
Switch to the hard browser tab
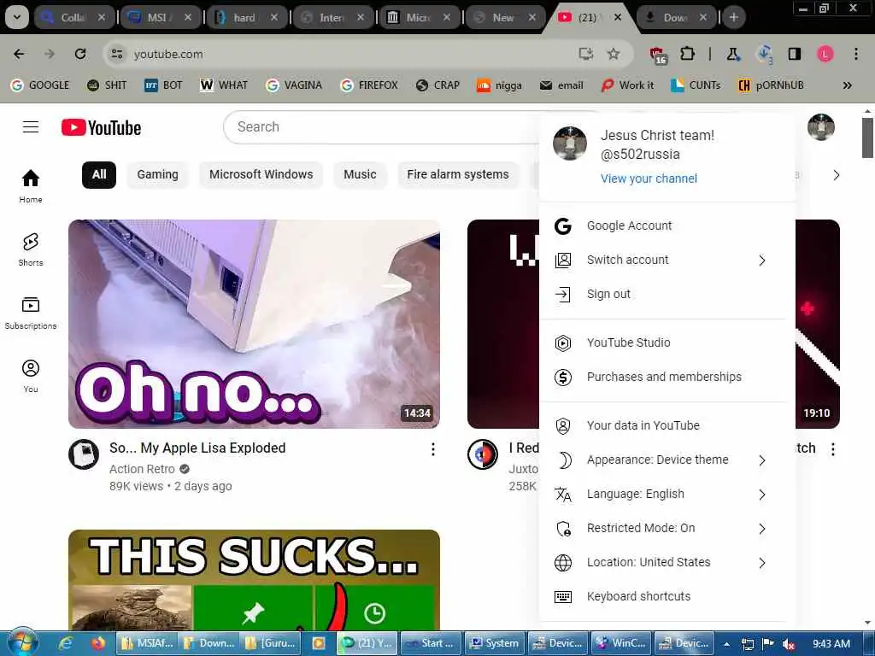coord(247,17)
